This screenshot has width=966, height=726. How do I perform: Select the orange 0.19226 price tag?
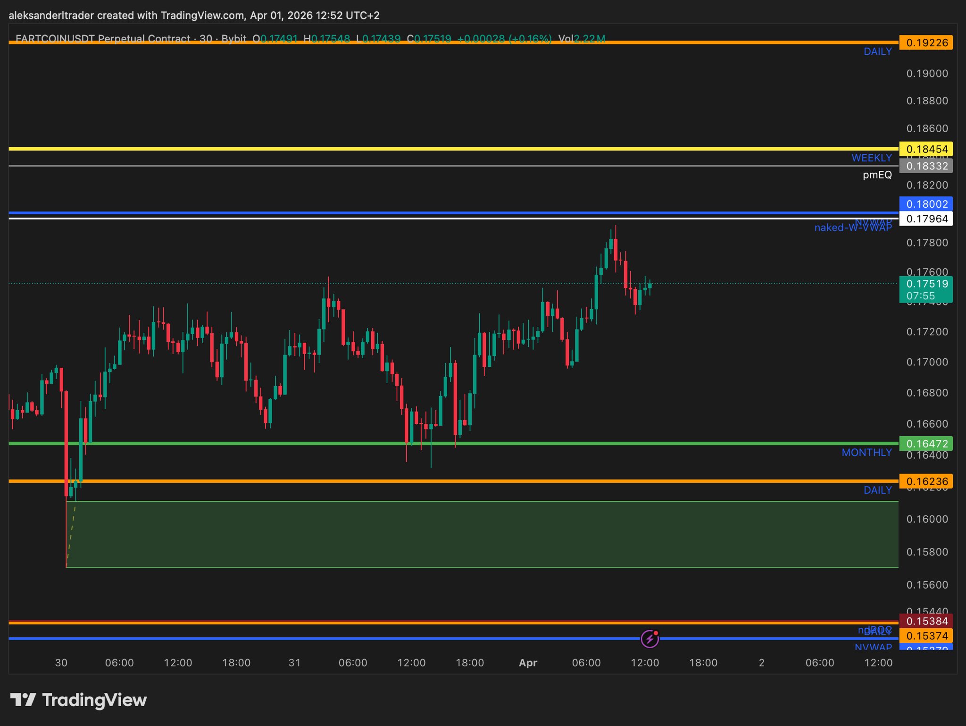926,42
